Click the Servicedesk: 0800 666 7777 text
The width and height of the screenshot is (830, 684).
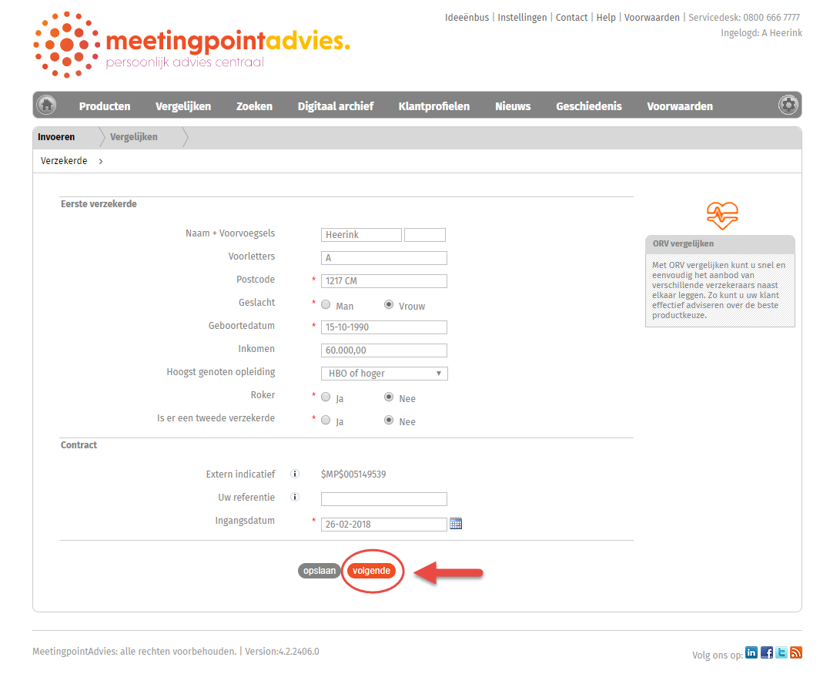[745, 18]
